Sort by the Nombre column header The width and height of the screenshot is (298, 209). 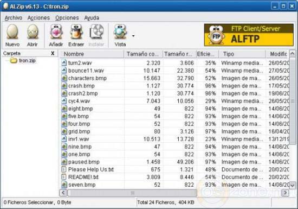tap(92, 54)
